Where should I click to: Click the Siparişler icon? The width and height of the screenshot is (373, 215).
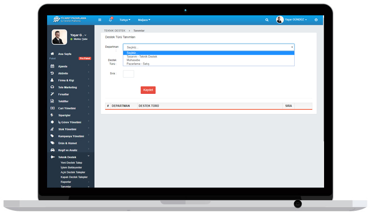(52, 115)
